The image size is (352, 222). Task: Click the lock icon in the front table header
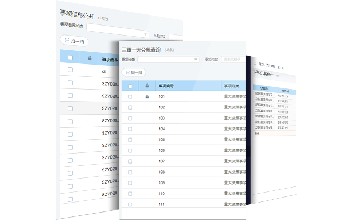[x=147, y=86]
